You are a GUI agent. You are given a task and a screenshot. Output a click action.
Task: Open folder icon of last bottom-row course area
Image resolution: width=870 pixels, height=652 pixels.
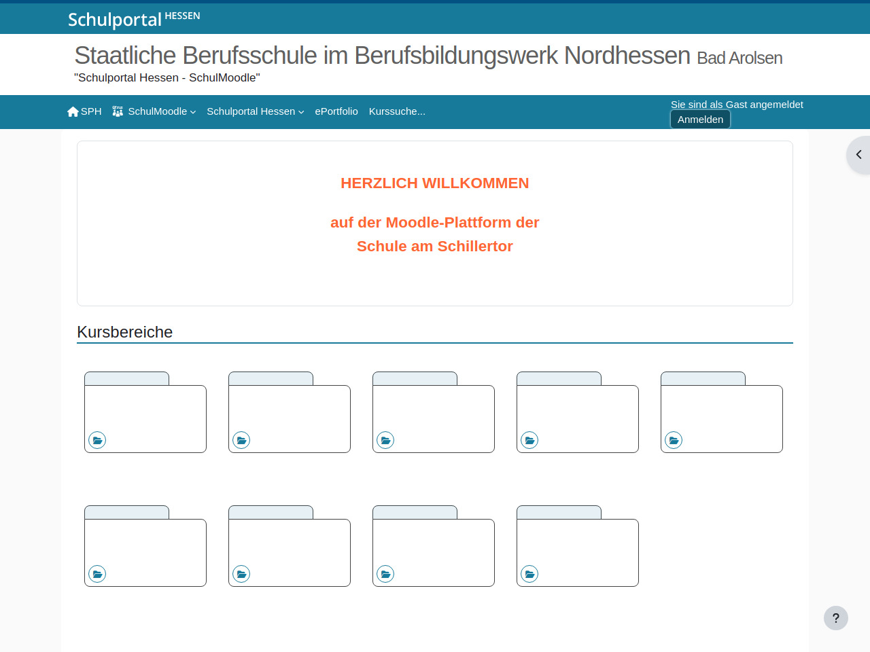tap(529, 574)
